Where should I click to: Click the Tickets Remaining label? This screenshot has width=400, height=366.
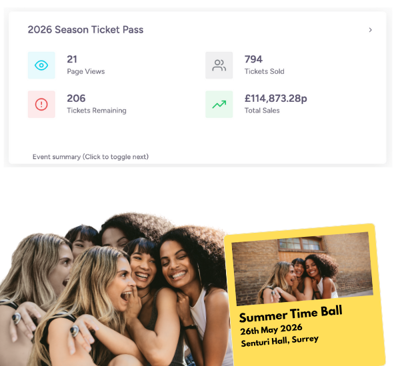(x=97, y=110)
